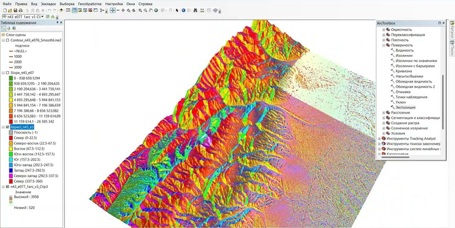Click the Find binoculars icon
Image resolution: width=455 pixels, height=228 pixels.
(195, 10)
